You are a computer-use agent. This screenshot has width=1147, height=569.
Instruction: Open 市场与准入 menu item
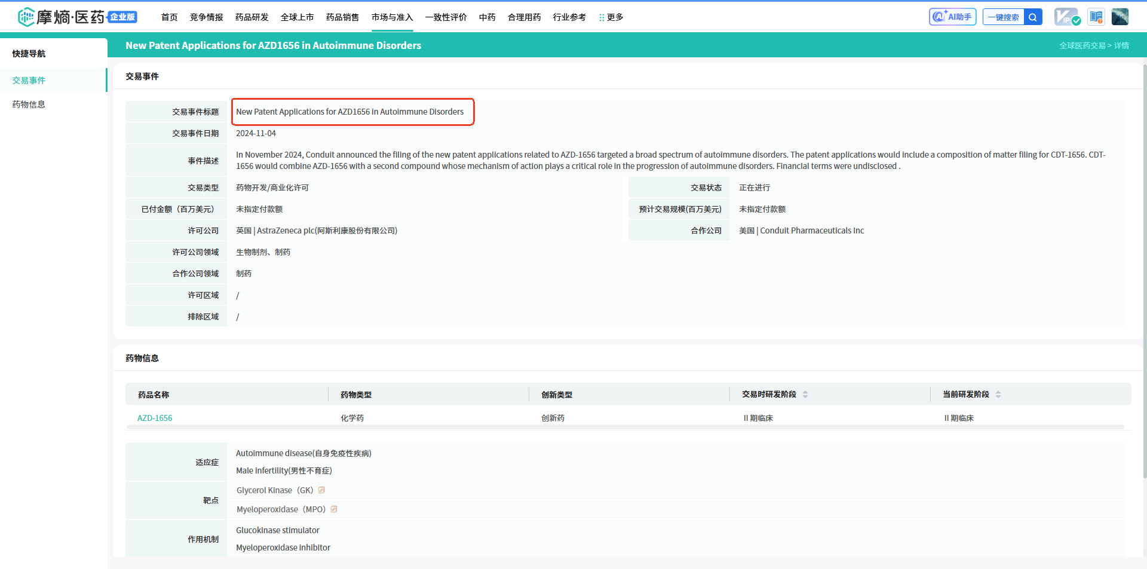392,17
